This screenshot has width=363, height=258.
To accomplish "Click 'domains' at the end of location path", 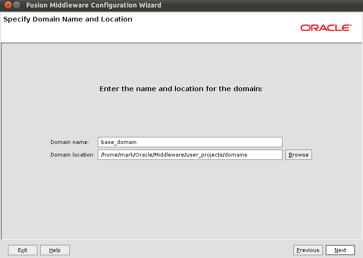I will tap(237, 155).
